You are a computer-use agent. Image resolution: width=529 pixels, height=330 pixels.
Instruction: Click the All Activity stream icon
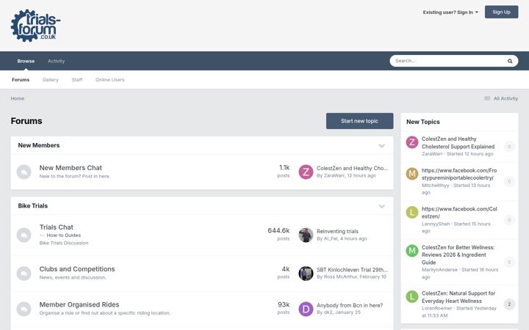487,98
